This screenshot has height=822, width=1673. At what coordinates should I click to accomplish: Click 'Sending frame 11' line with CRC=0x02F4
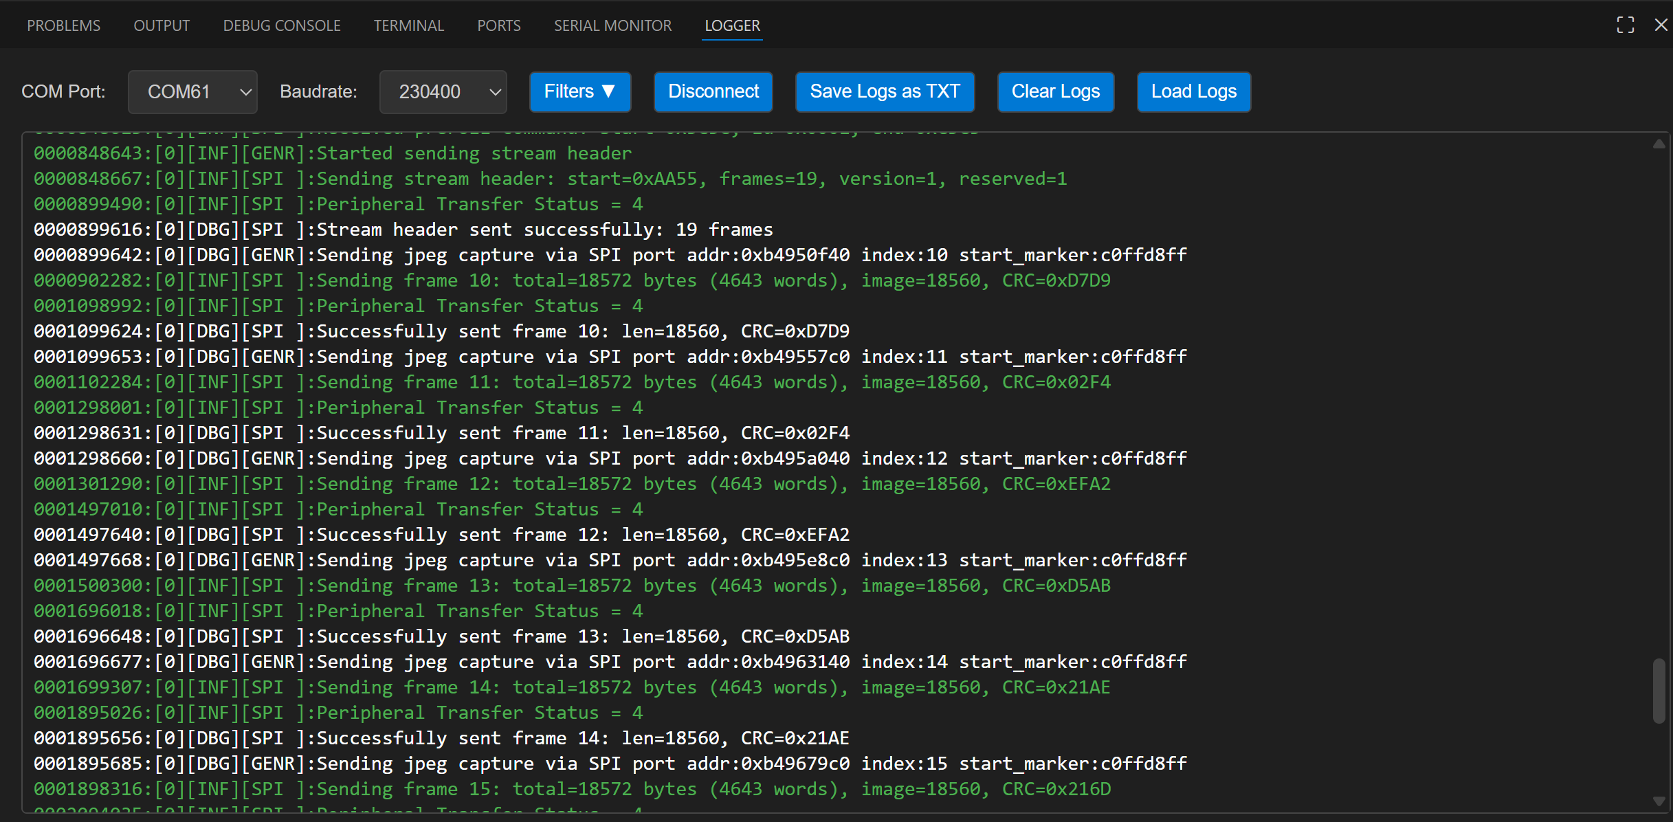coord(572,382)
